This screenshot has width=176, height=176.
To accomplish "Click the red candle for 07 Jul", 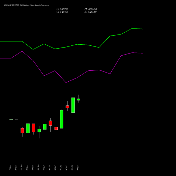I will point(67,107).
